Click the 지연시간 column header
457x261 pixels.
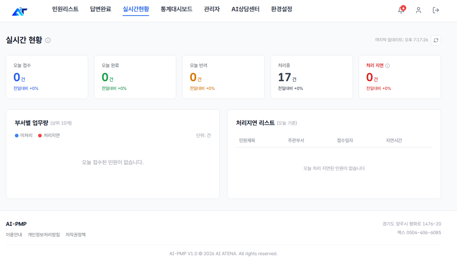point(394,140)
